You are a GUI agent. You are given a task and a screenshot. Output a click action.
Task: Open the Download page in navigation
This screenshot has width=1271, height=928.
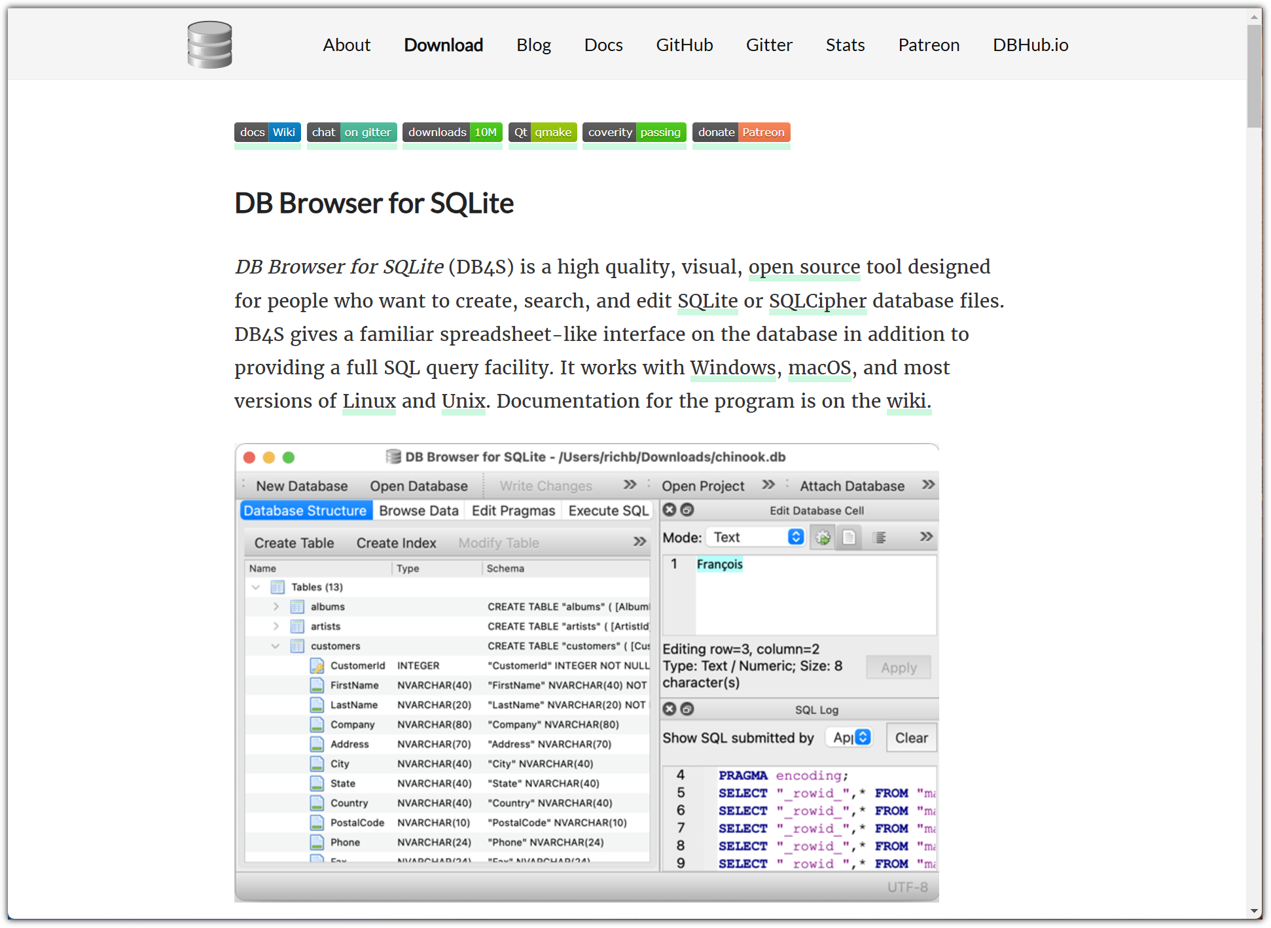[x=443, y=45]
